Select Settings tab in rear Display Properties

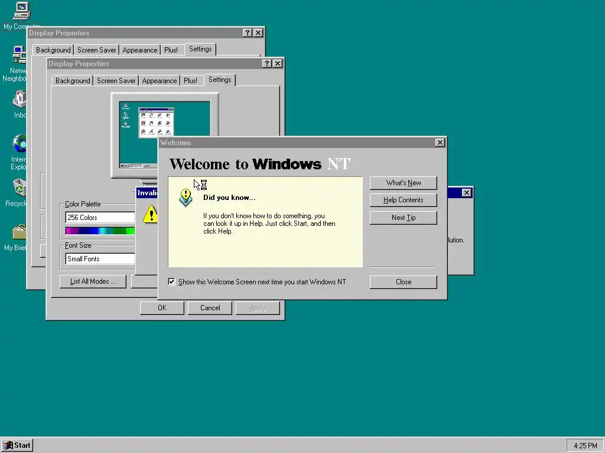(x=200, y=49)
